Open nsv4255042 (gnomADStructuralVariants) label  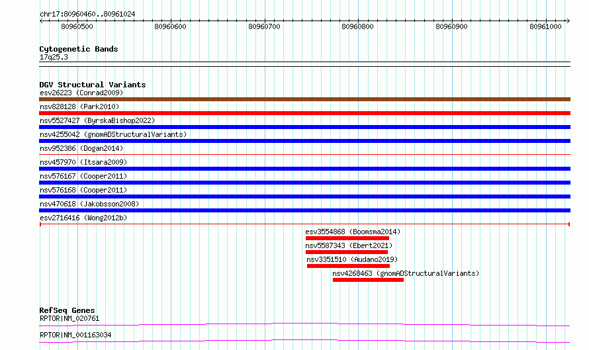(x=113, y=134)
